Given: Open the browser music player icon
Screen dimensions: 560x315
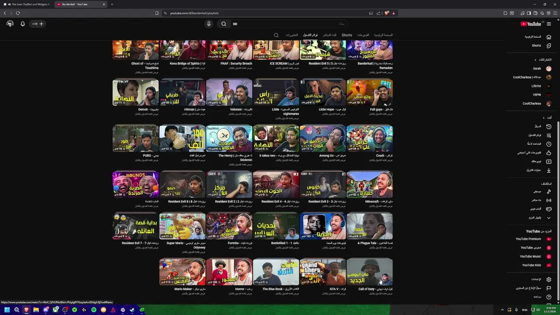Looking at the screenshot, I should point(522,13).
